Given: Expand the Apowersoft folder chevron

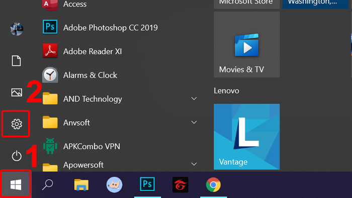Looking at the screenshot, I should (x=194, y=164).
